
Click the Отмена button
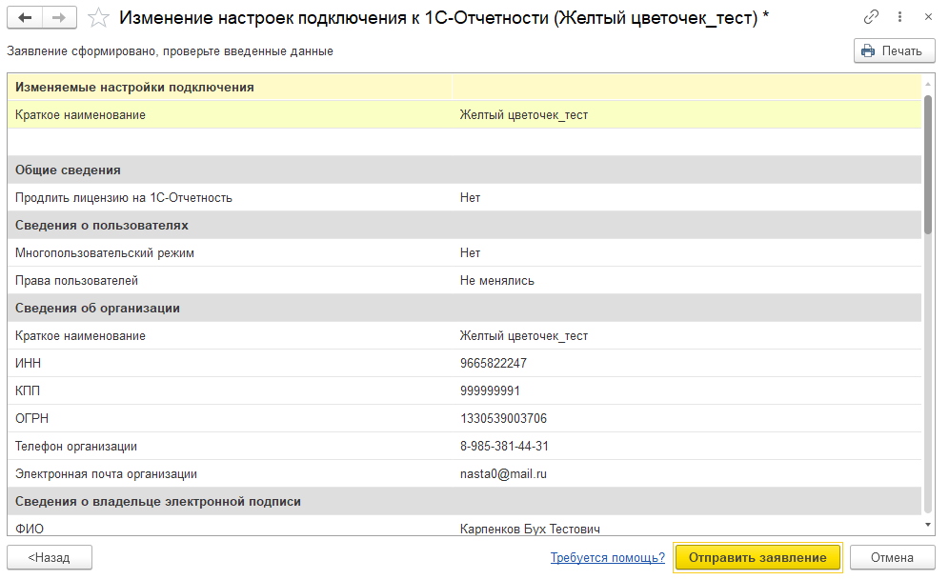coord(892,557)
